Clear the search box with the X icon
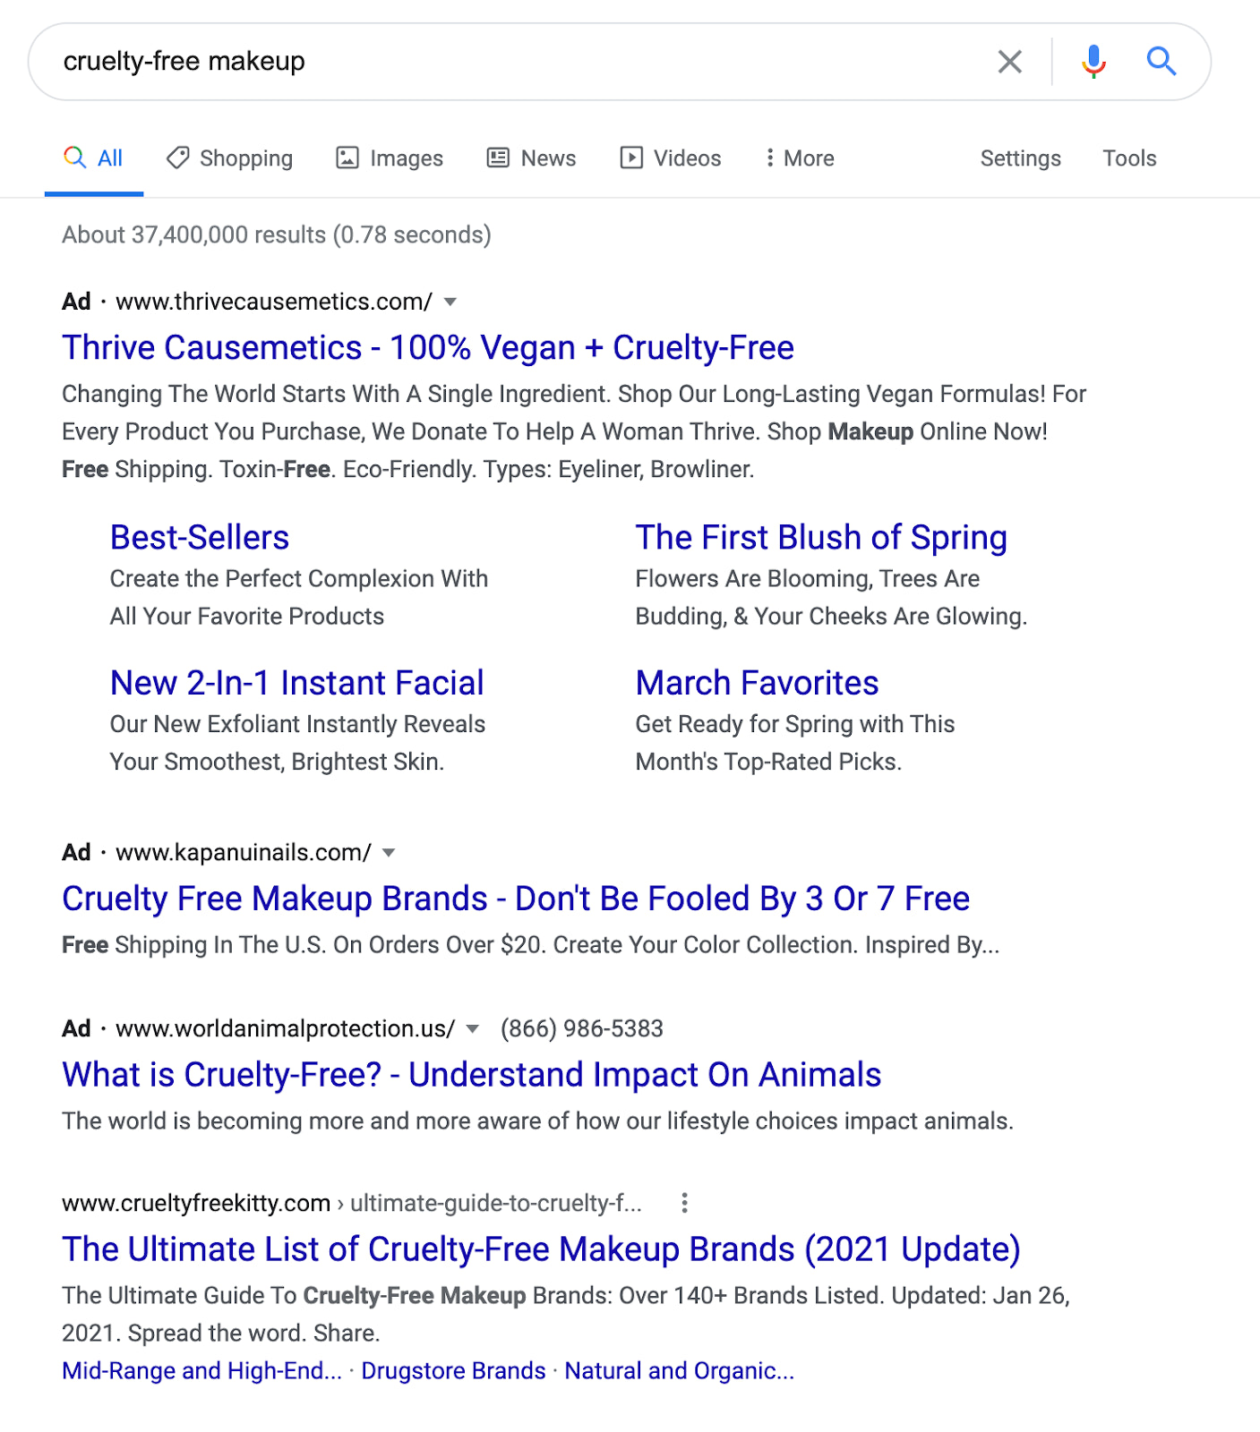 coord(1009,62)
